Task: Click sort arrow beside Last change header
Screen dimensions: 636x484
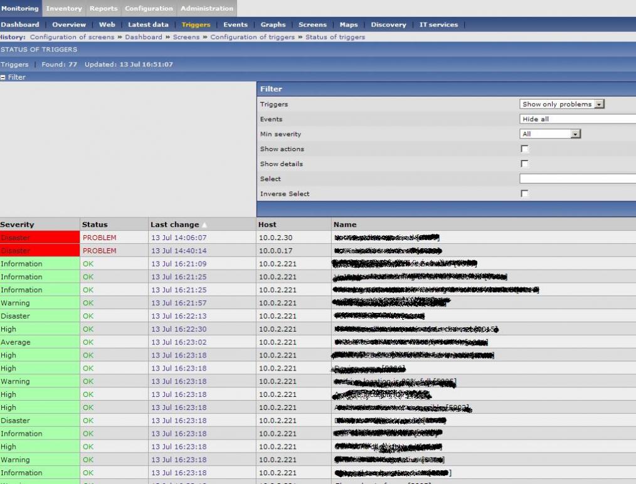Action: point(204,224)
